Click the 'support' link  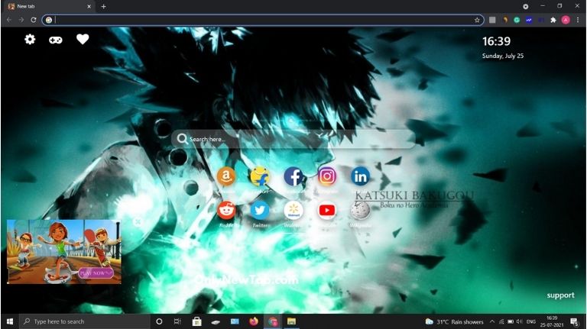point(560,295)
